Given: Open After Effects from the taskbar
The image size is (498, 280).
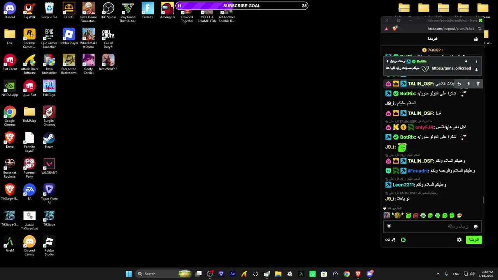Looking at the screenshot, I should click(233, 274).
